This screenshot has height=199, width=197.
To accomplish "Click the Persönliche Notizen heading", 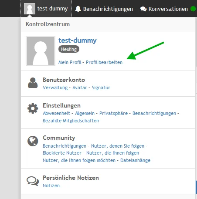I will tap(71, 178).
